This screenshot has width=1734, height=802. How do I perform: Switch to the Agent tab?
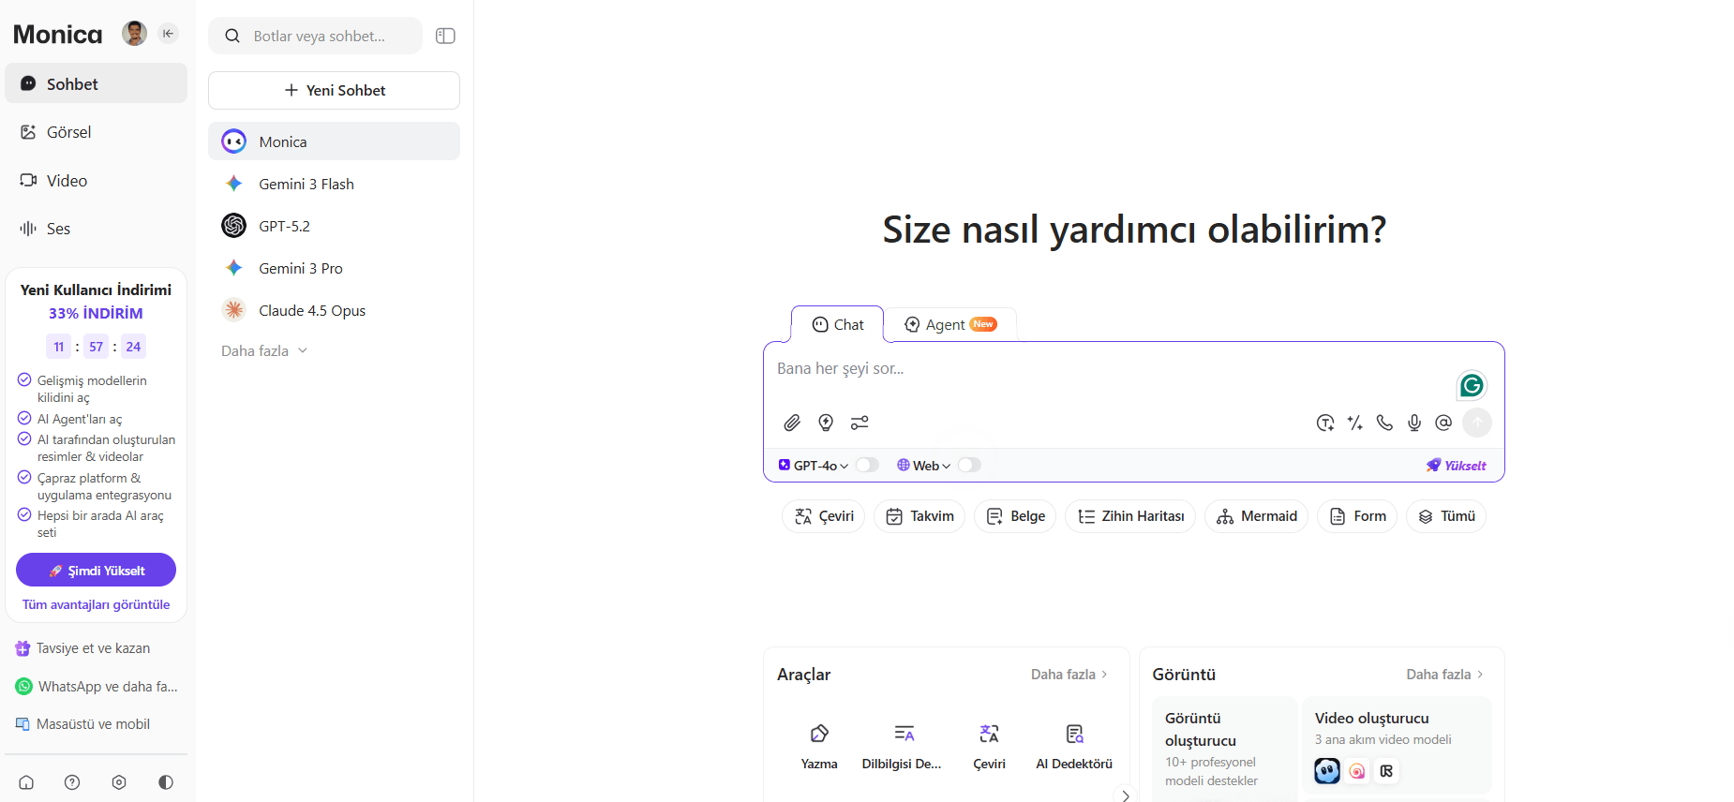tap(950, 324)
